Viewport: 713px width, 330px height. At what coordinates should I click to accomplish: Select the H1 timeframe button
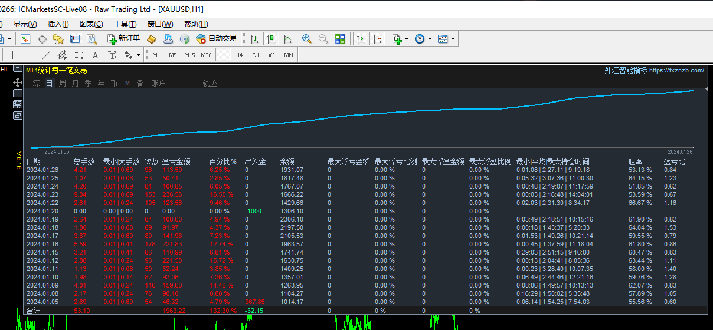click(x=223, y=55)
